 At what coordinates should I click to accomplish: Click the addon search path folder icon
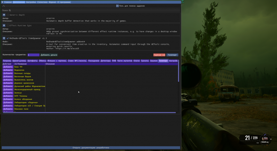(117, 6)
